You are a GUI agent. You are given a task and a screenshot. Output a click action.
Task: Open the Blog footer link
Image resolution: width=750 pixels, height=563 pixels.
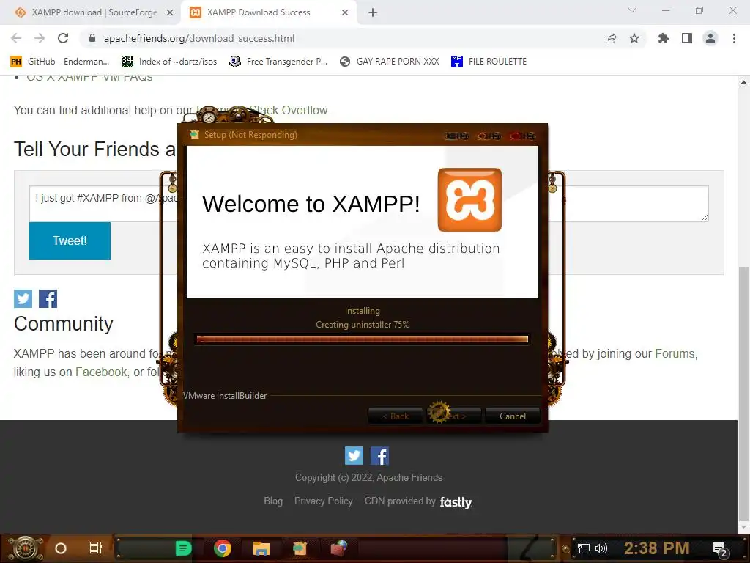point(273,501)
